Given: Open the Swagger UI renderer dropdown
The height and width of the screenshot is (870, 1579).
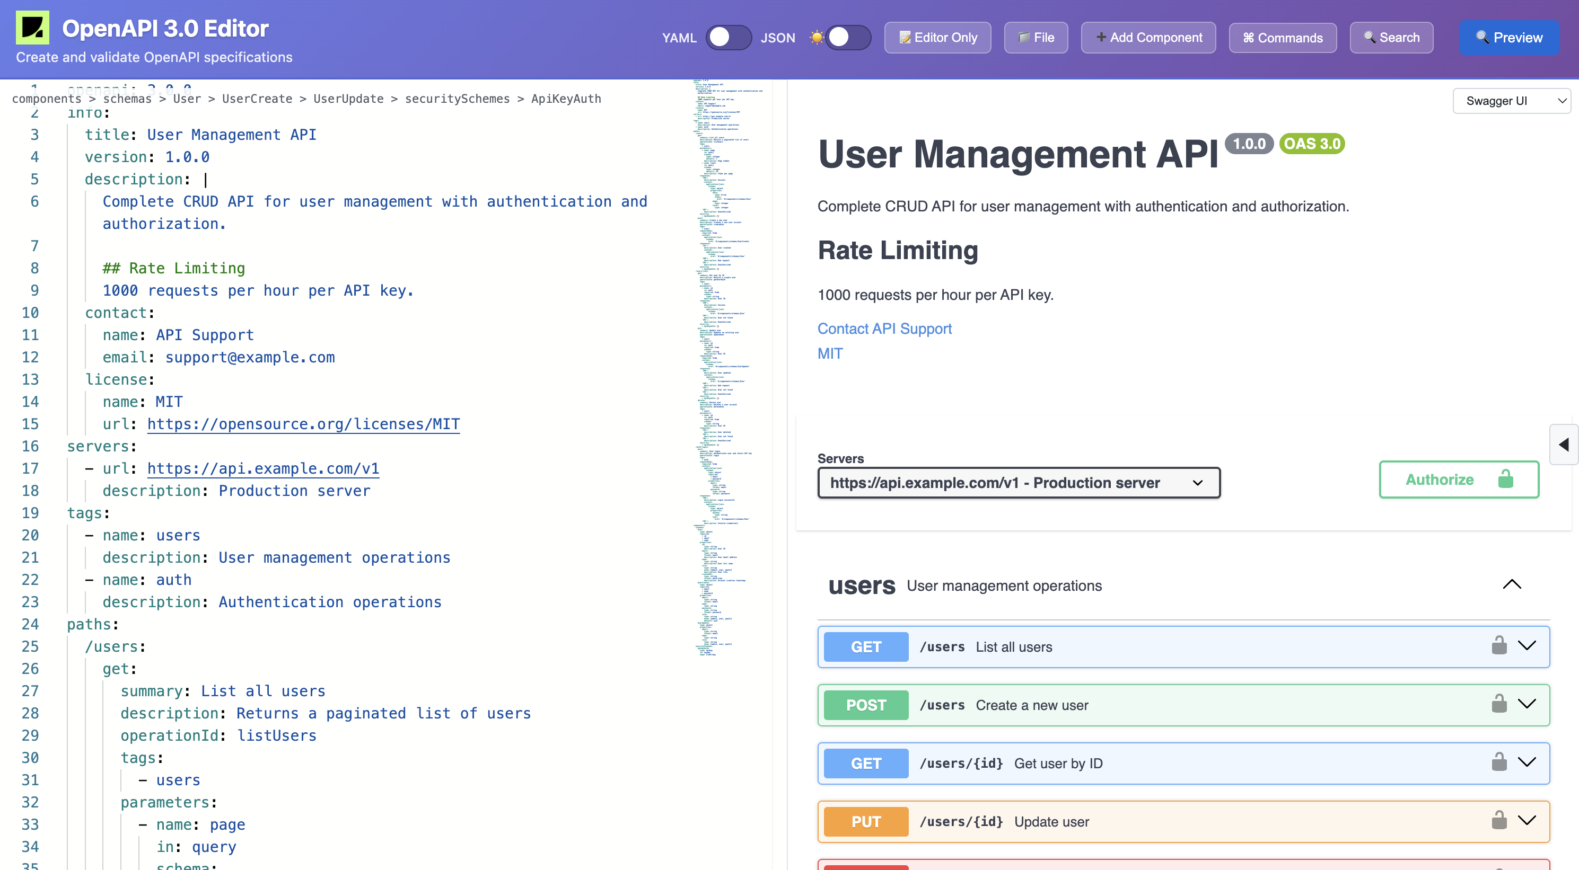Looking at the screenshot, I should 1512,101.
